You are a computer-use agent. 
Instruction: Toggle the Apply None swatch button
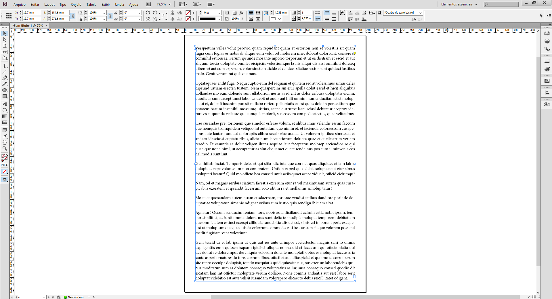(5, 172)
